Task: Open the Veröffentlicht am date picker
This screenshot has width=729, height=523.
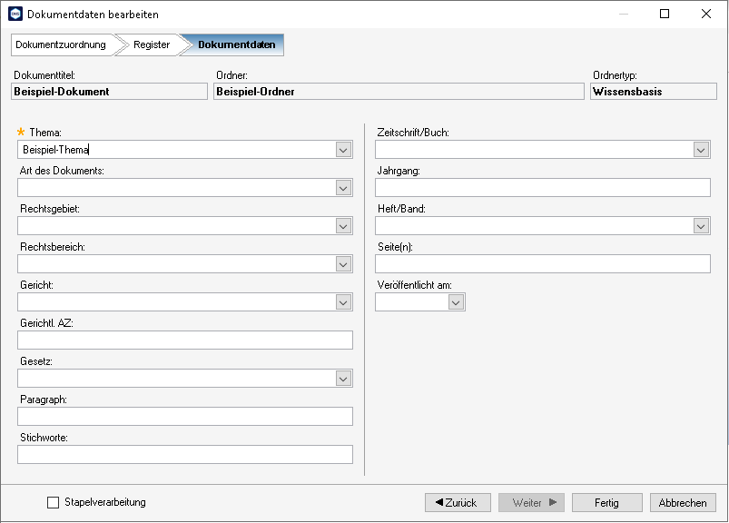Action: pyautogui.click(x=456, y=302)
